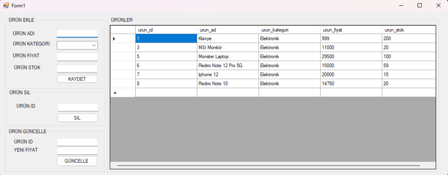Viewport: 448px width, 175px height.
Task: Click ÜRÜN ID field in ÜRÜN GÜNCELLE group
Action: coord(77,142)
